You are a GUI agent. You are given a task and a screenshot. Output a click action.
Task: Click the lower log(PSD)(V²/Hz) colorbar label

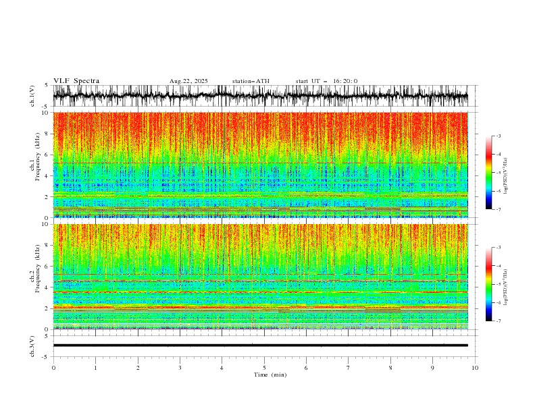coord(505,287)
